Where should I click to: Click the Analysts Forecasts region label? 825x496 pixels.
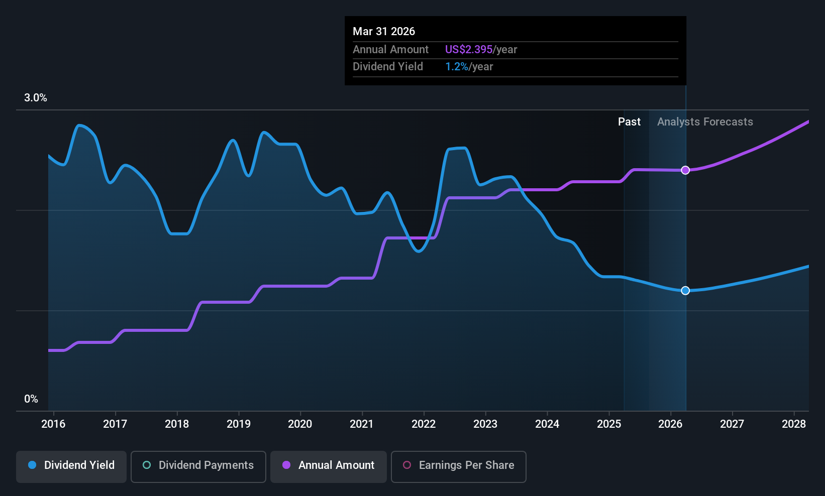[705, 122]
